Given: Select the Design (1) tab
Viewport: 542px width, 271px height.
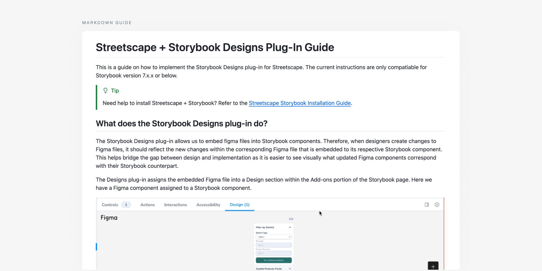Looking at the screenshot, I should (x=239, y=205).
